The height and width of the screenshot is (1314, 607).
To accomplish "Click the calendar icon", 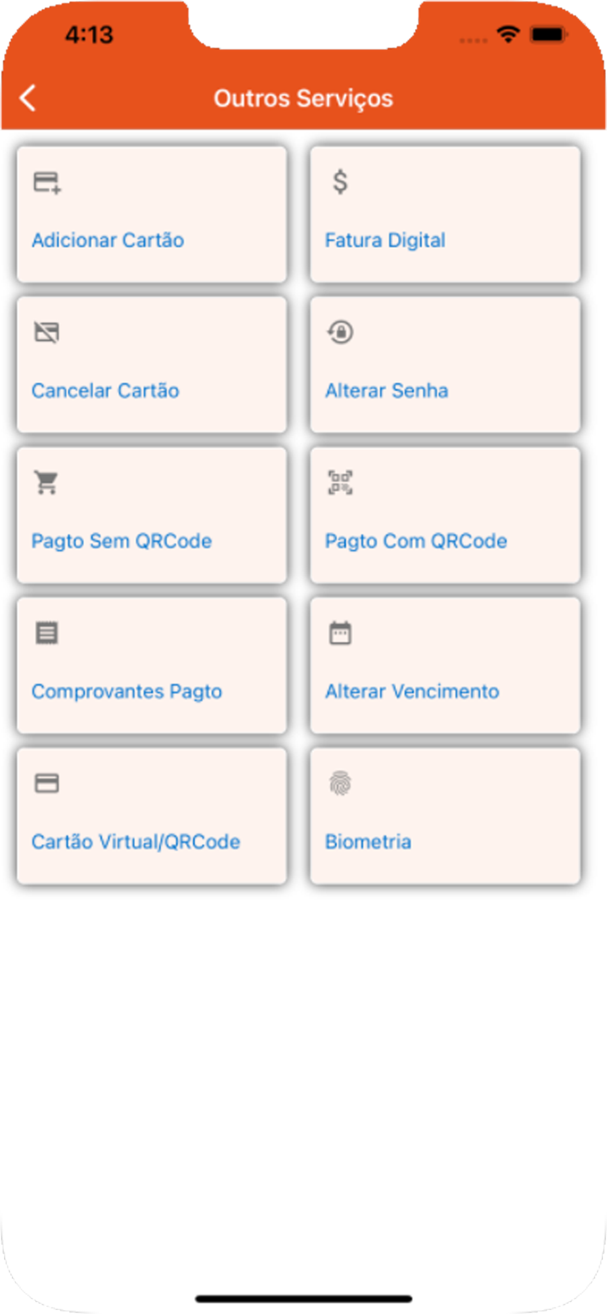I will tap(340, 633).
